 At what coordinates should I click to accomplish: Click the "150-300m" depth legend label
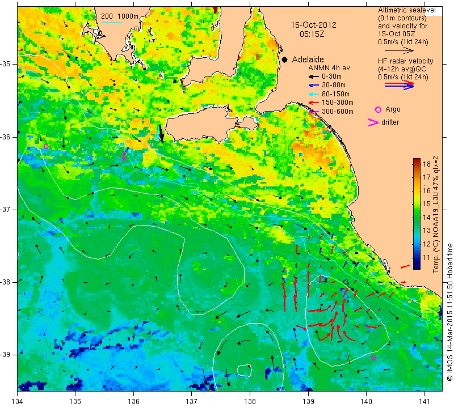[x=338, y=103]
